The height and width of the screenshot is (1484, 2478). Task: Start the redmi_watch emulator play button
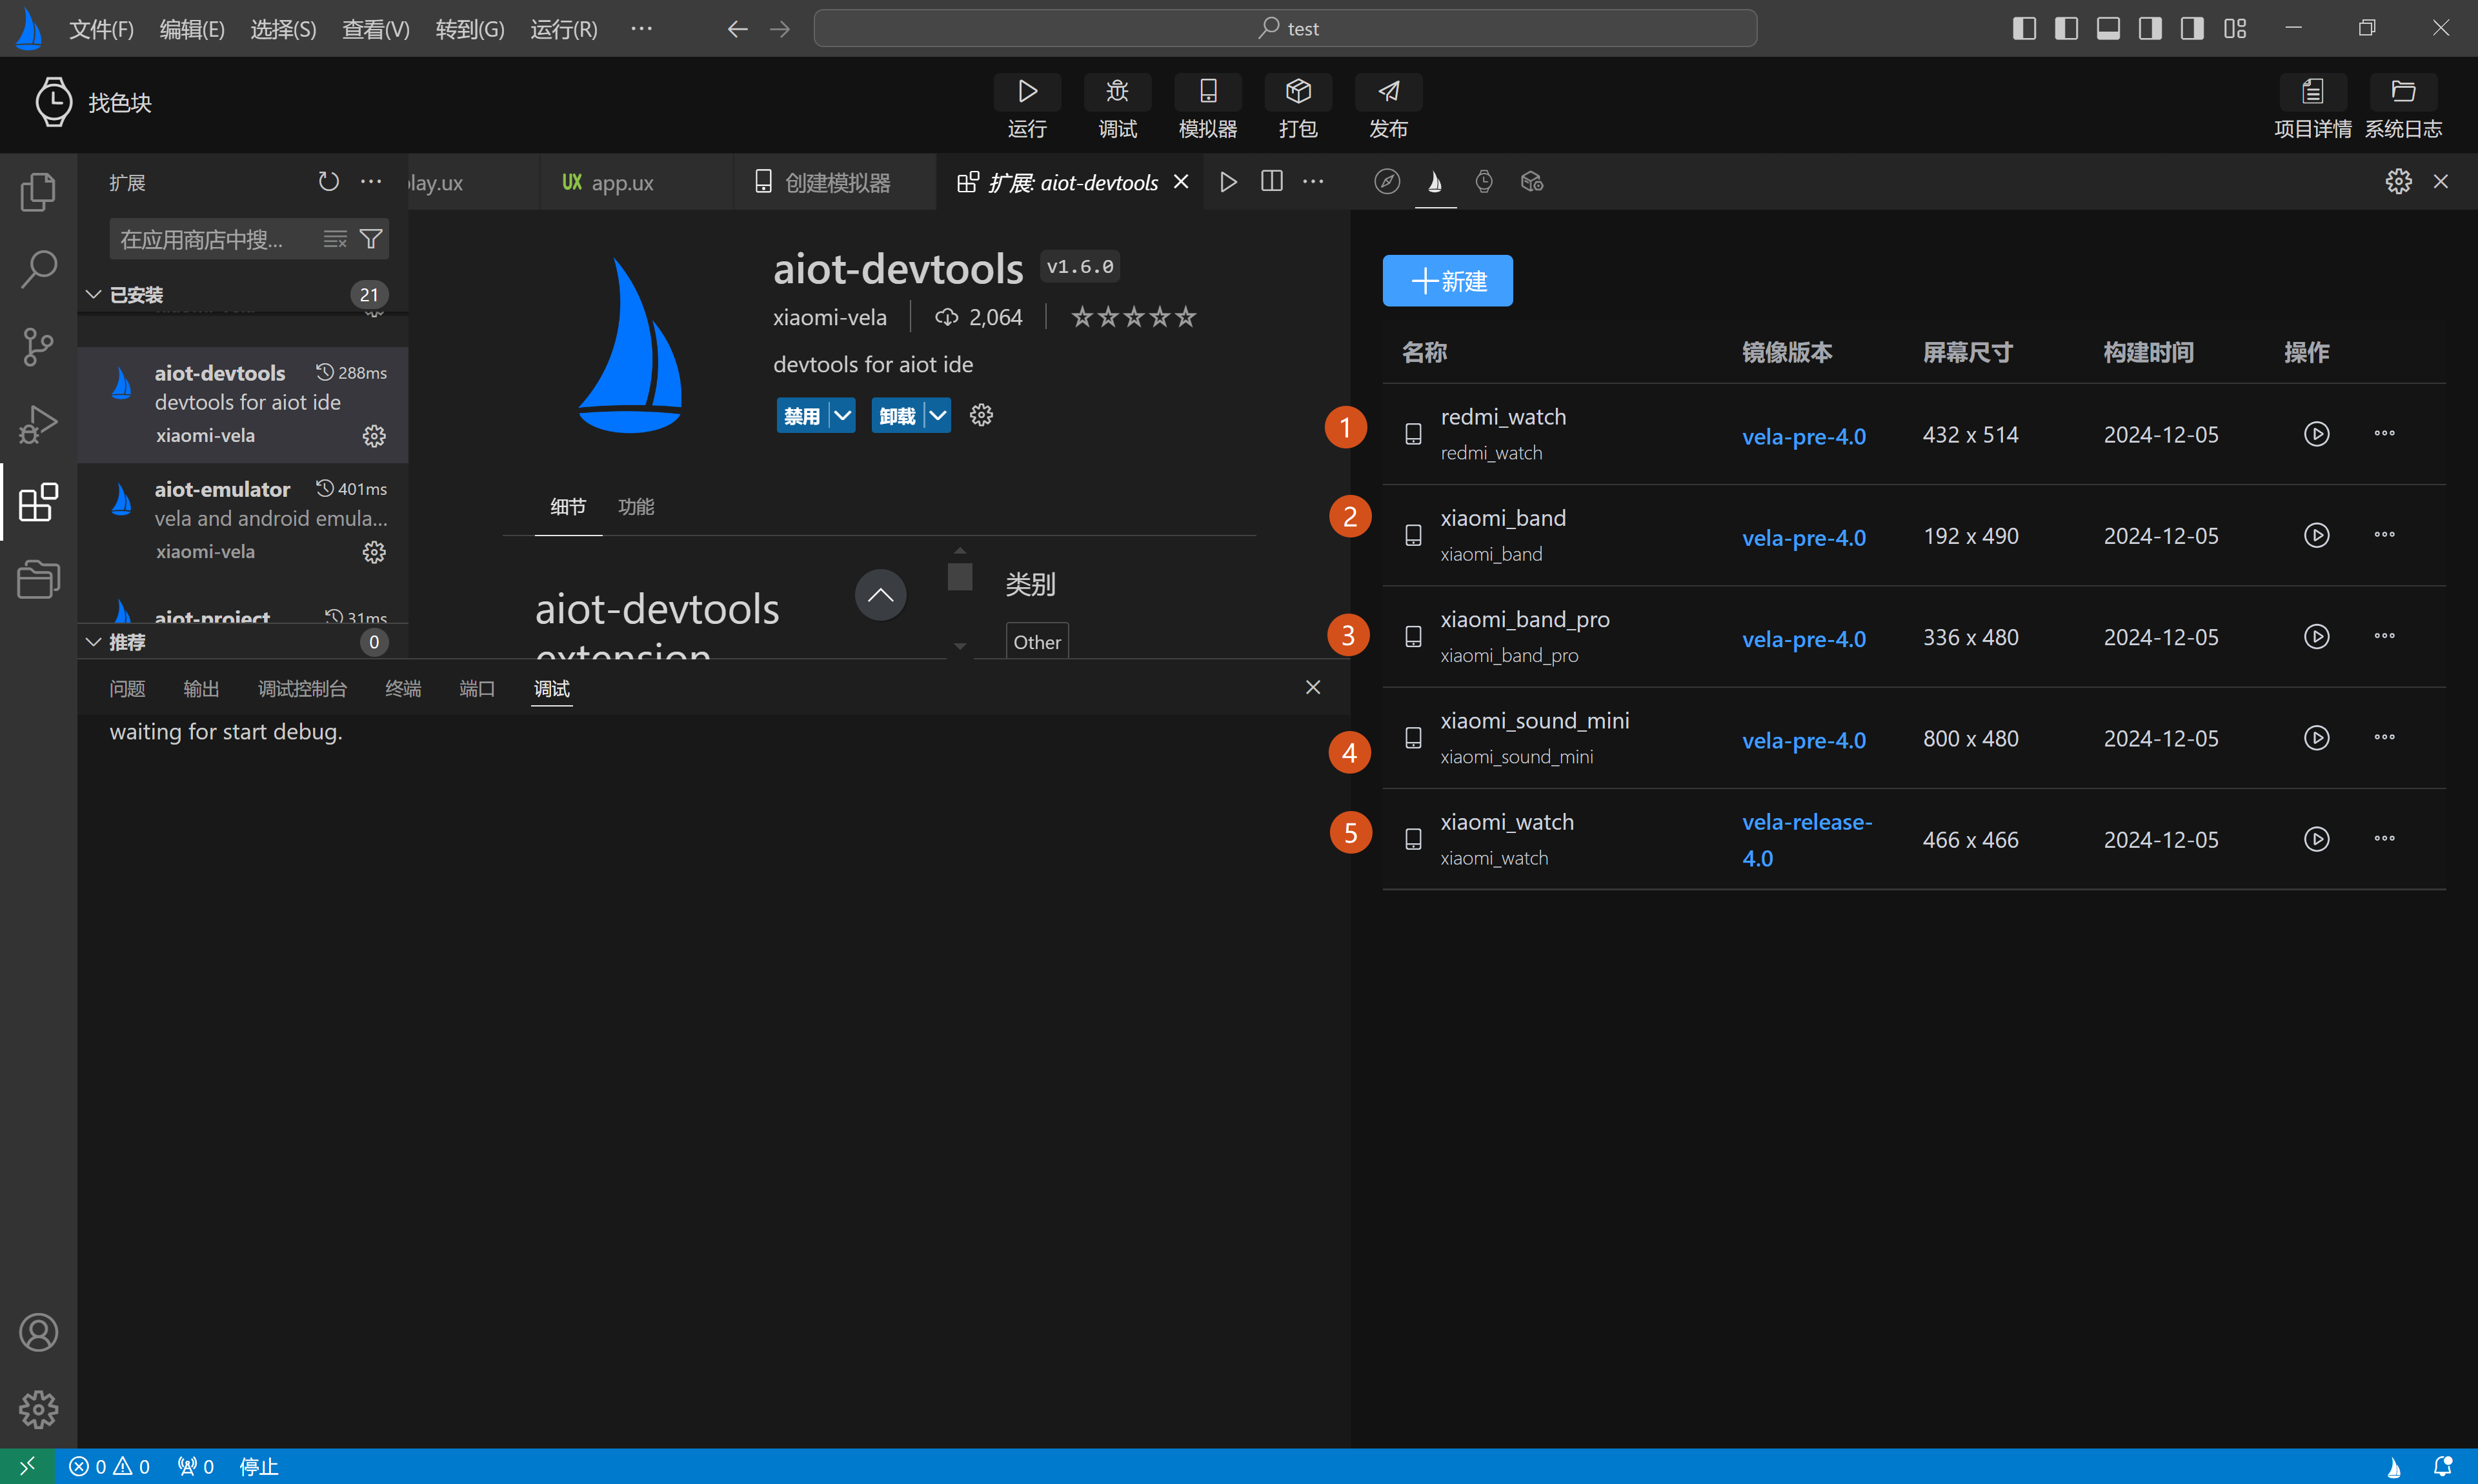2316,434
